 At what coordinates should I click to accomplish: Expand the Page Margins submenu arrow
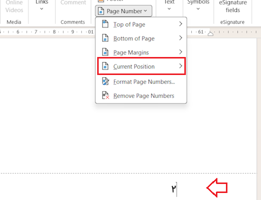pyautogui.click(x=180, y=52)
